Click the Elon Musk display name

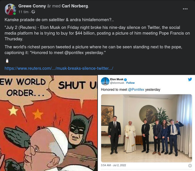click(116, 79)
